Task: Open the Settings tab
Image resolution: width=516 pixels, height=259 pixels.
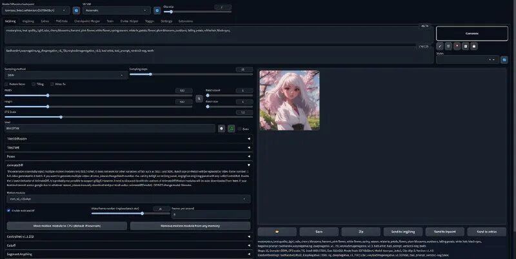Action: [x=166, y=21]
